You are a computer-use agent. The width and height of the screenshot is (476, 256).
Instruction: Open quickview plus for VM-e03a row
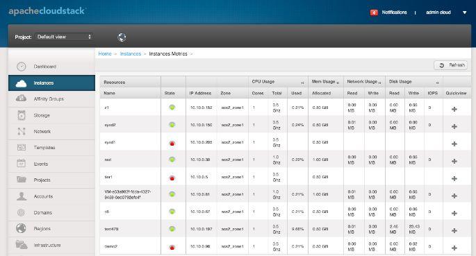point(454,196)
